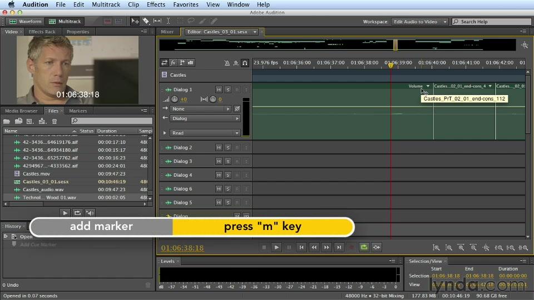Click the Sends track view icon

(x=182, y=63)
